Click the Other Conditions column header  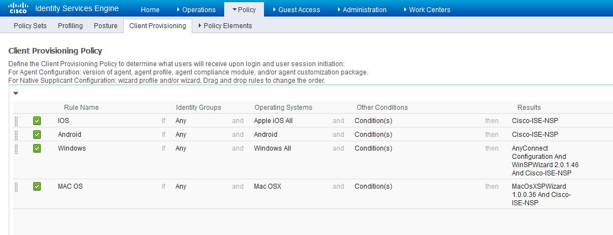point(382,108)
